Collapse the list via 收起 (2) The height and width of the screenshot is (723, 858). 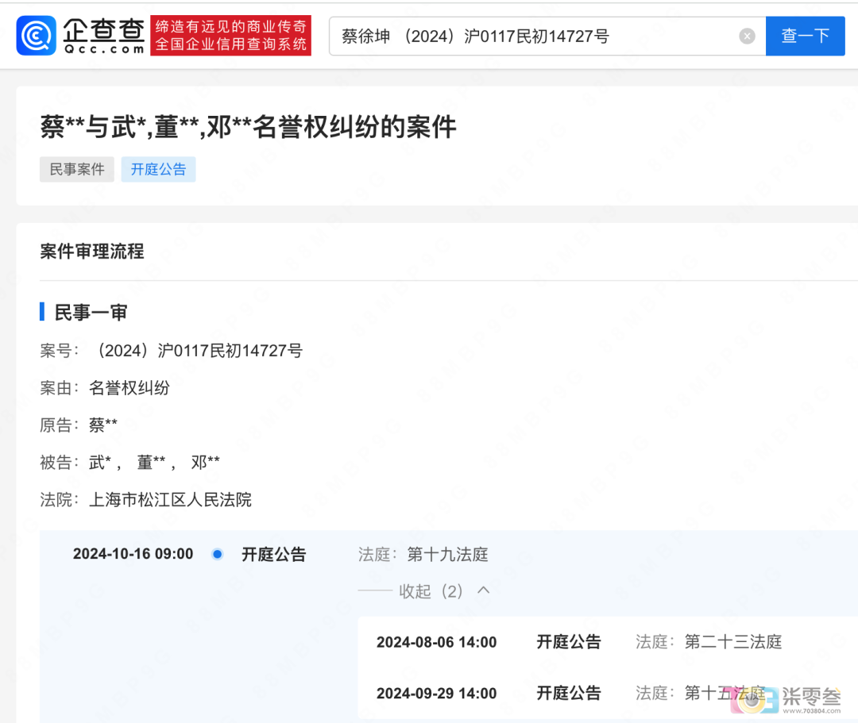(431, 591)
